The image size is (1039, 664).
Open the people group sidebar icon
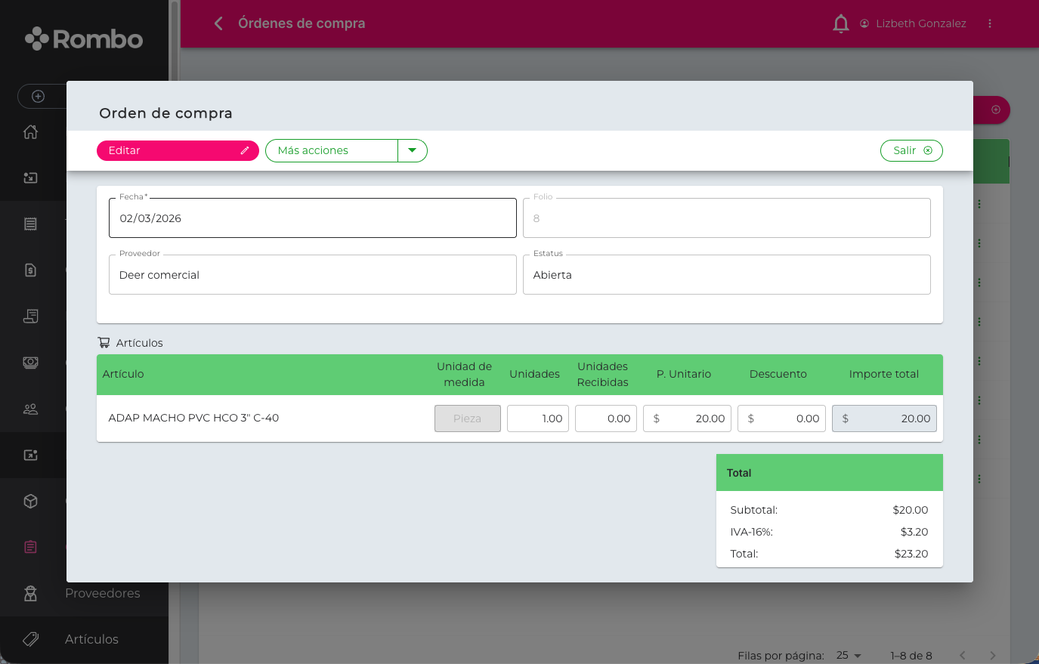coord(30,409)
